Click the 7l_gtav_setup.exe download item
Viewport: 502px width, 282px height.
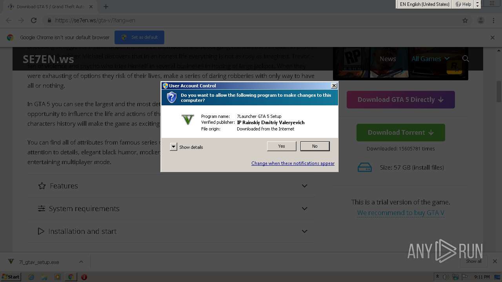pos(39,262)
